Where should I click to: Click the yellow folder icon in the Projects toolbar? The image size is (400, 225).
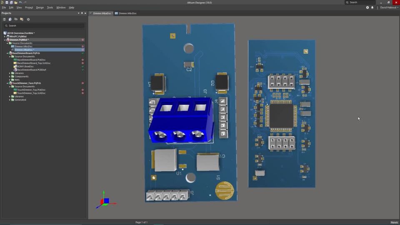click(x=22, y=20)
